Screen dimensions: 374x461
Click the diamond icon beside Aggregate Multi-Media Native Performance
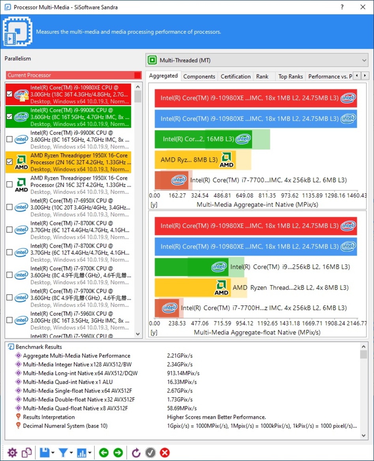point(18,355)
